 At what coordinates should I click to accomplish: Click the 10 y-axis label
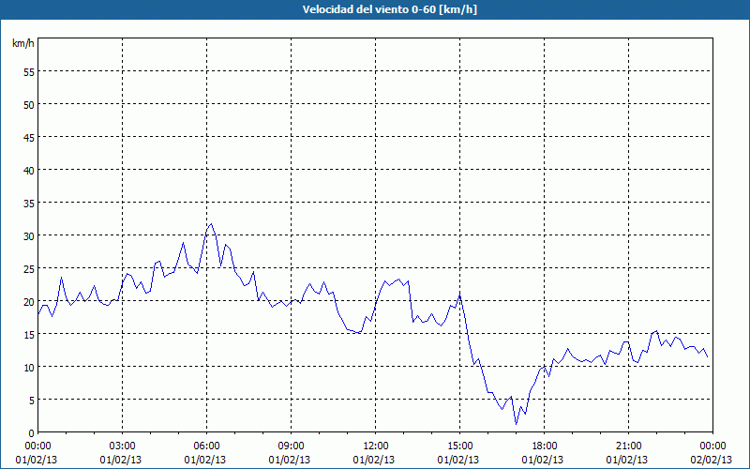point(29,368)
